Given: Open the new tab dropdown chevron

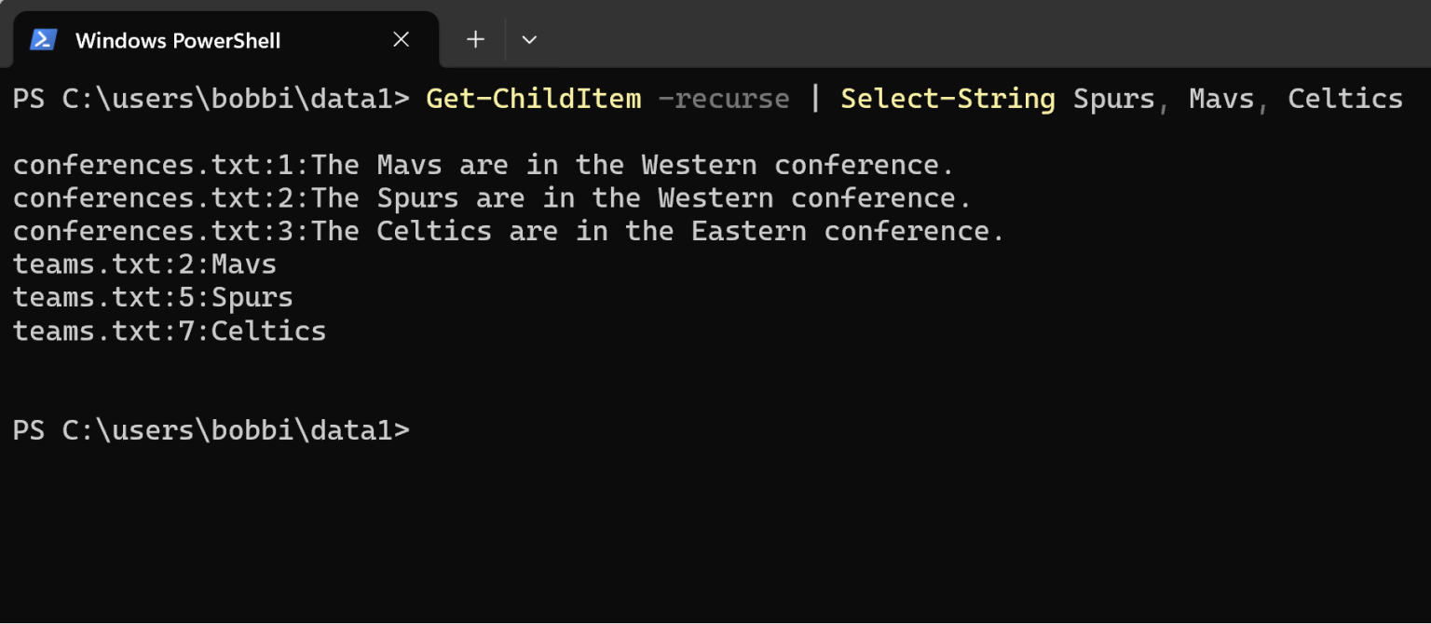Looking at the screenshot, I should (529, 39).
